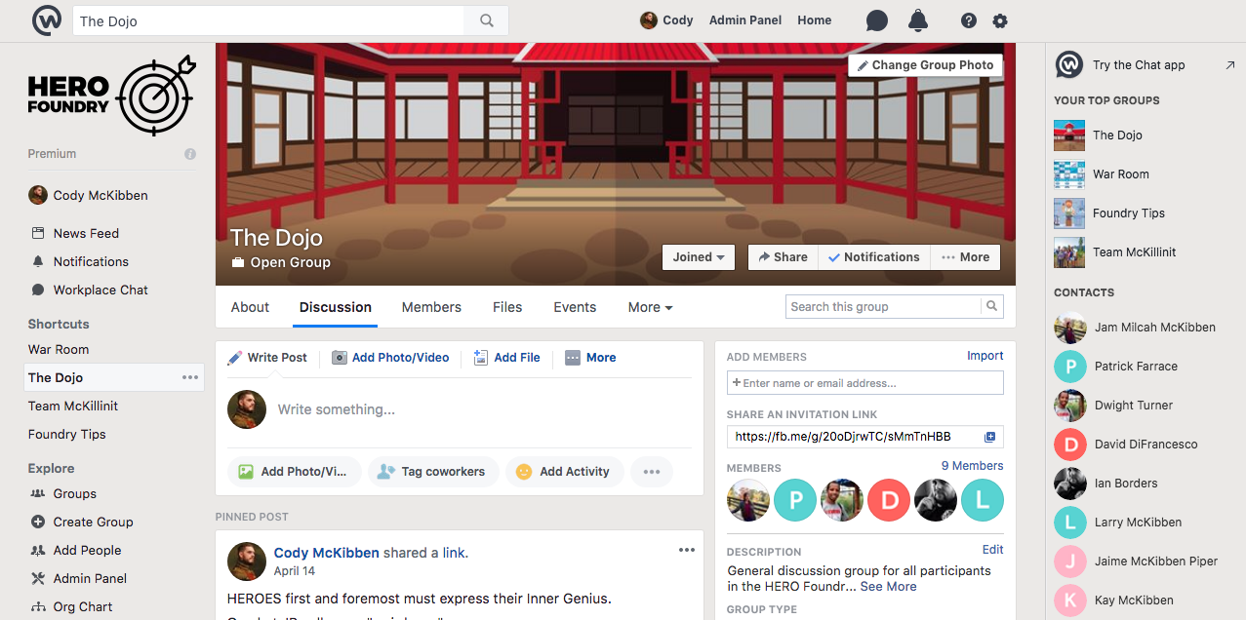
Task: Click the Add People icon in sidebar
Action: pyautogui.click(x=38, y=551)
